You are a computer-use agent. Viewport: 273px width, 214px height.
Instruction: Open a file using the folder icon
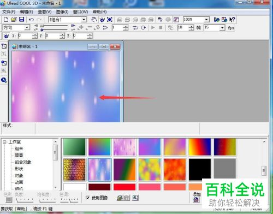click(x=14, y=20)
